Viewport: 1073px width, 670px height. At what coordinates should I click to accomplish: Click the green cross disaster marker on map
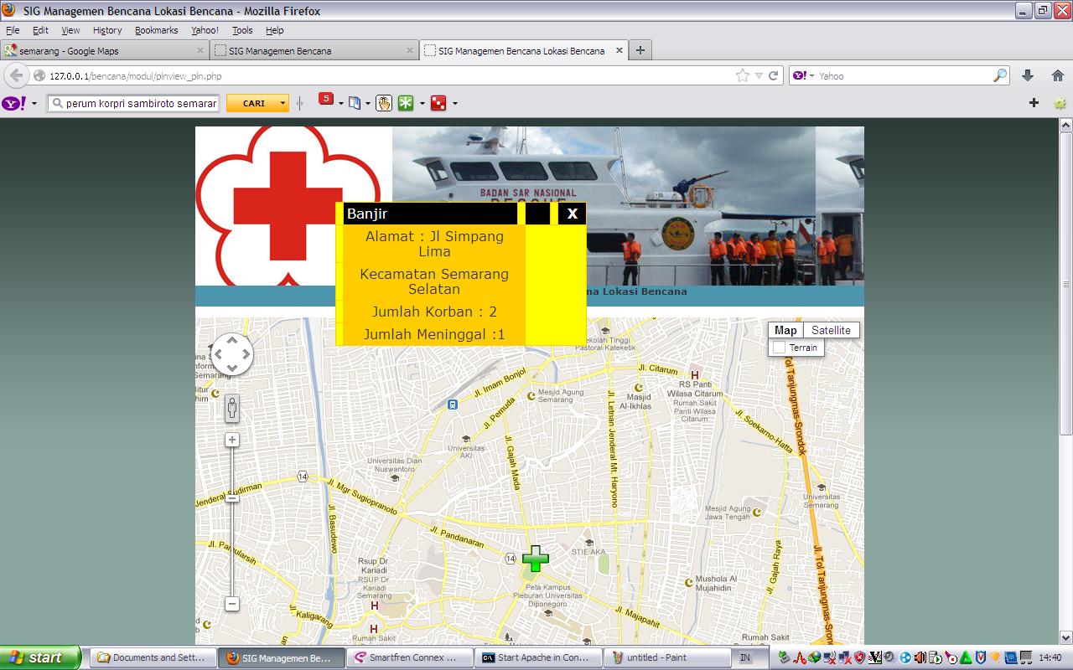535,559
